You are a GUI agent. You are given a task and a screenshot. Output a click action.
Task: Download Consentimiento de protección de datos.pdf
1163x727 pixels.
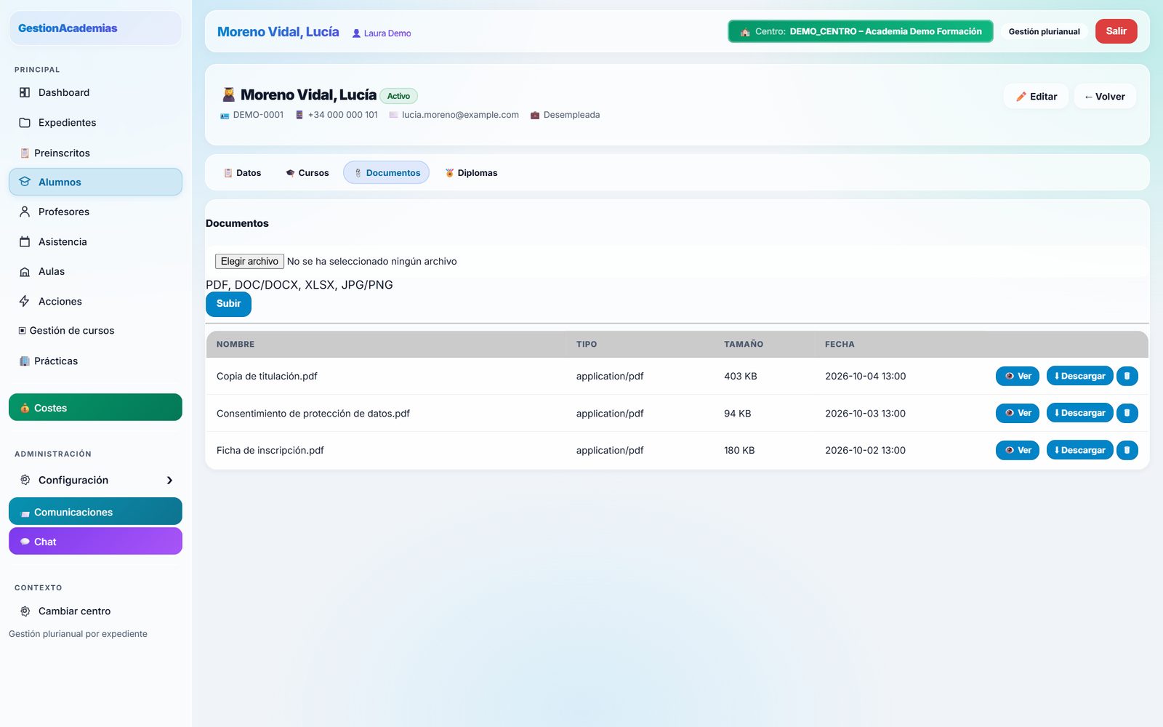[1080, 413]
